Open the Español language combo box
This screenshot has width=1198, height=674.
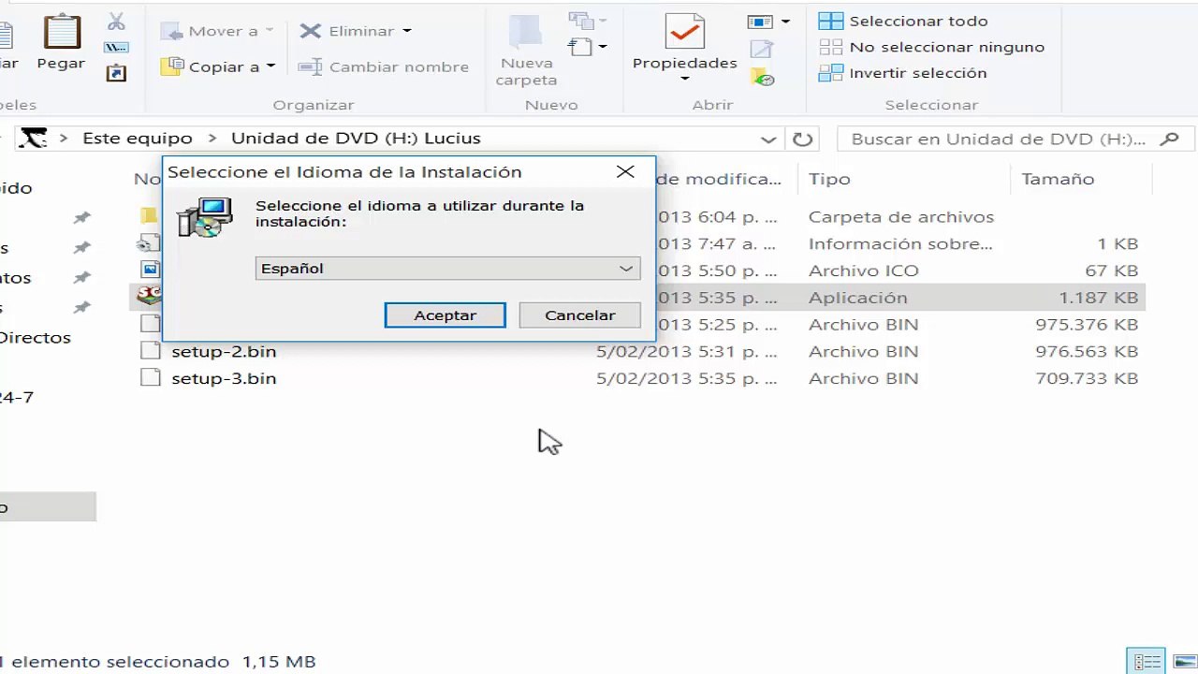(447, 269)
